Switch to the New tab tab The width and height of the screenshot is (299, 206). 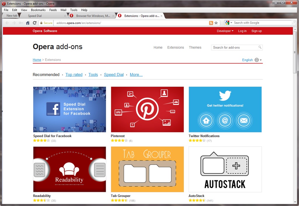tap(11, 16)
